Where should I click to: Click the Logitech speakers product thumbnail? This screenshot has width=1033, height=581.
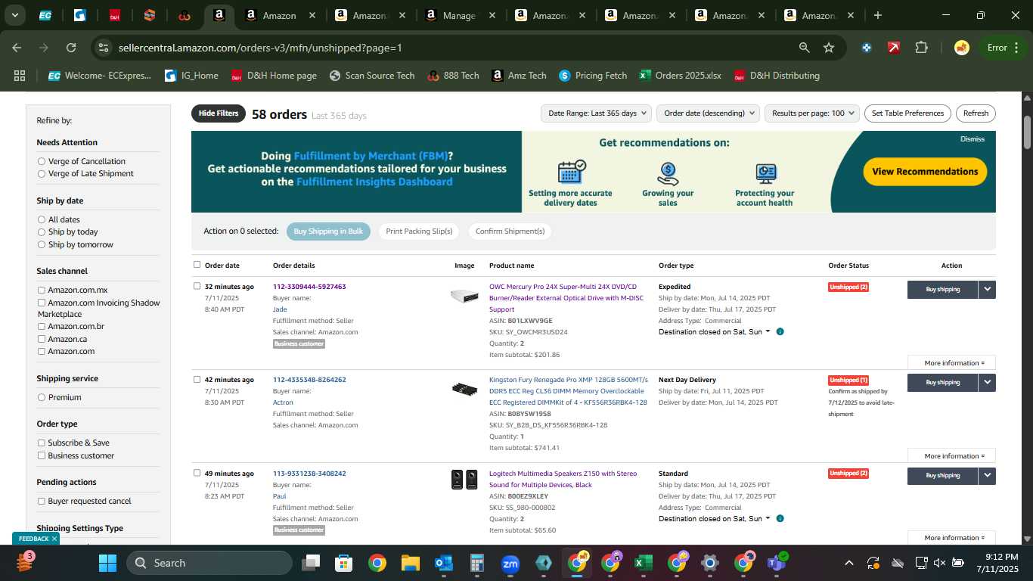point(464,480)
